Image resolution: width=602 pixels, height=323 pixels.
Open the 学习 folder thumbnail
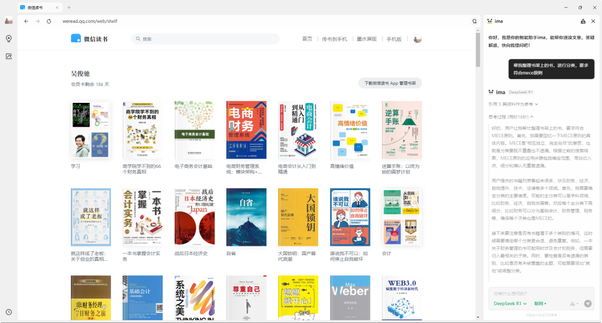[91, 130]
